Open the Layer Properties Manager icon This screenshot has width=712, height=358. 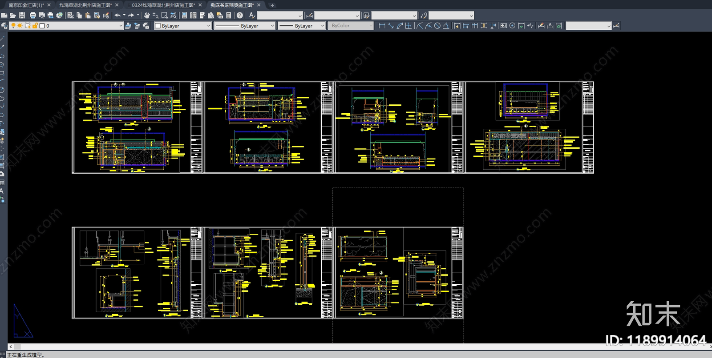point(4,26)
